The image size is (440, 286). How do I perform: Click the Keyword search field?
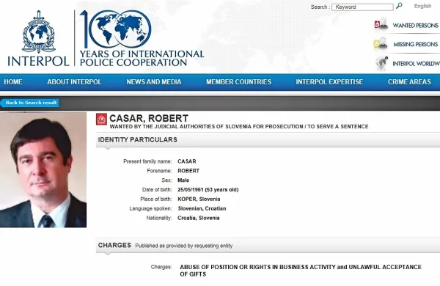click(362, 7)
